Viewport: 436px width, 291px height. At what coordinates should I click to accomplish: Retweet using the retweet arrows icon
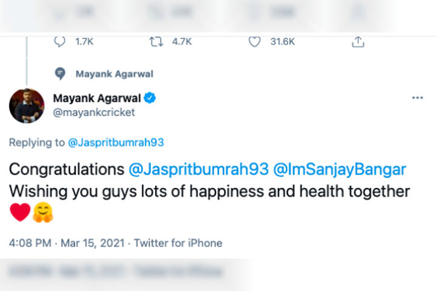(156, 41)
